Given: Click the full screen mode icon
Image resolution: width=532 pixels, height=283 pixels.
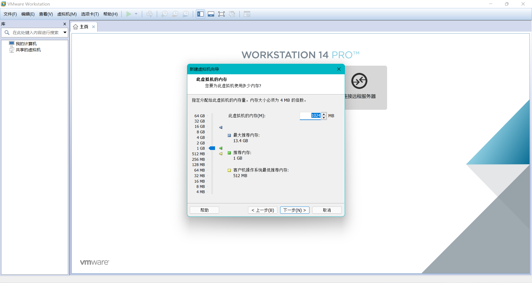Looking at the screenshot, I should coord(221,14).
